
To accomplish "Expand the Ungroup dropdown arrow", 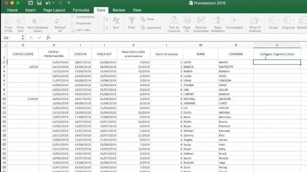I will (294, 20).
